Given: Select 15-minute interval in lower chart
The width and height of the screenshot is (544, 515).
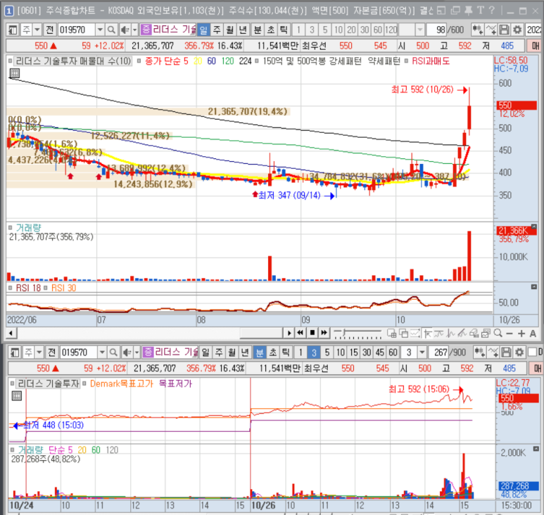Looking at the screenshot, I should pos(353,352).
